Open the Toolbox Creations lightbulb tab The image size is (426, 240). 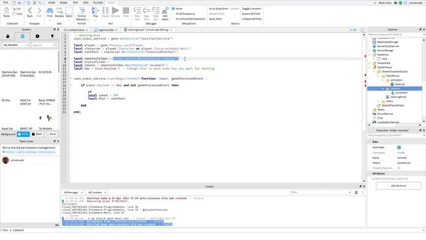[52, 36]
